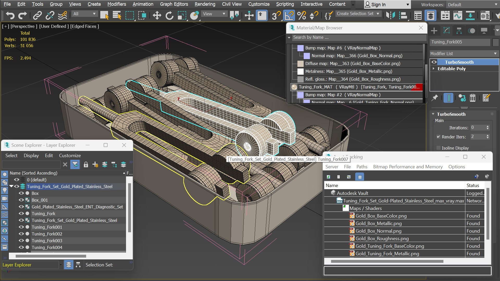Collapse the TurboSmooth rollout
The width and height of the screenshot is (500, 281).
(x=433, y=114)
